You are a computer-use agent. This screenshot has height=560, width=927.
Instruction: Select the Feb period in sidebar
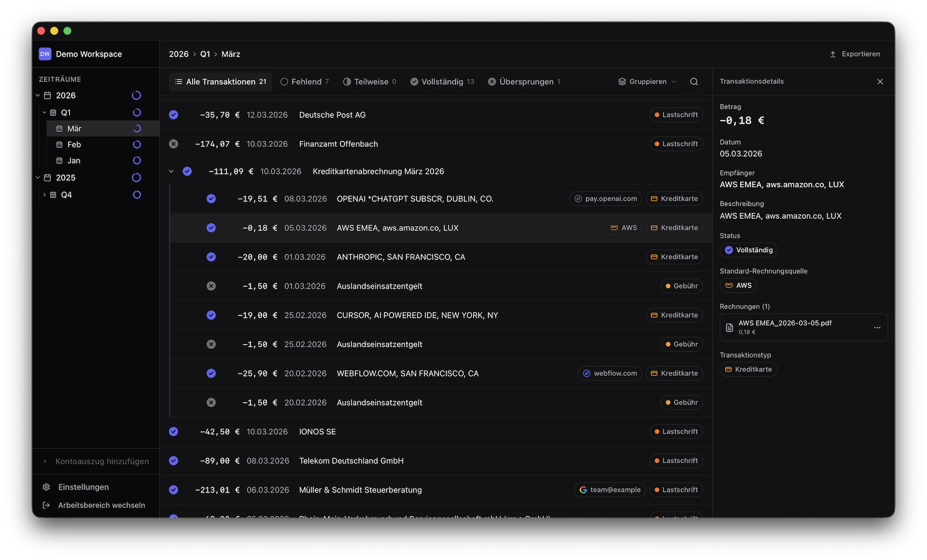(102, 144)
